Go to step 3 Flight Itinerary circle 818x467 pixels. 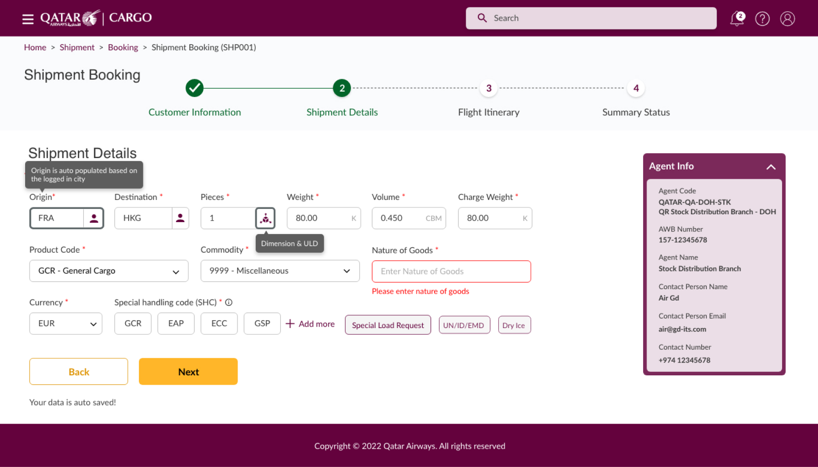[489, 88]
